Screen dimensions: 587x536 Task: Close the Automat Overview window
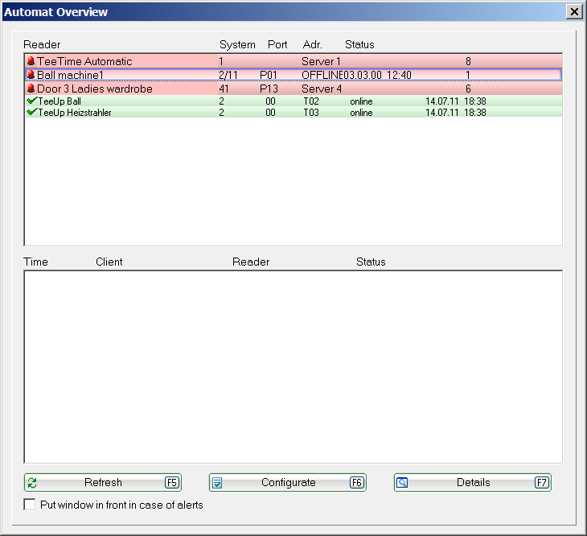(x=574, y=12)
